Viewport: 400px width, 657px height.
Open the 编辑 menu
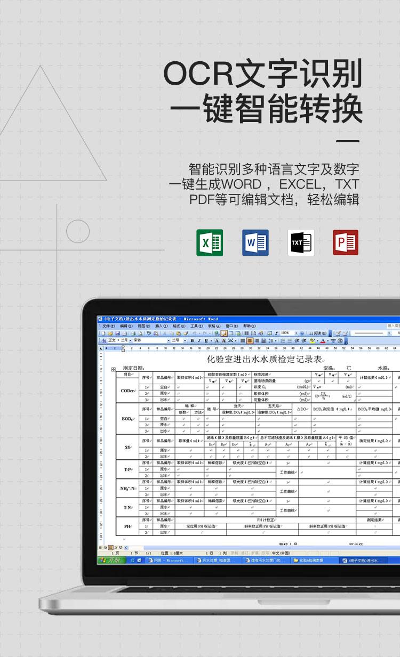pos(126,326)
